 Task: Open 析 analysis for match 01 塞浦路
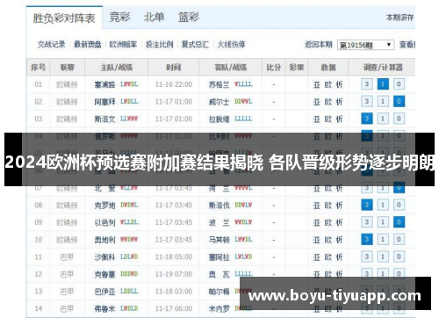click(339, 84)
